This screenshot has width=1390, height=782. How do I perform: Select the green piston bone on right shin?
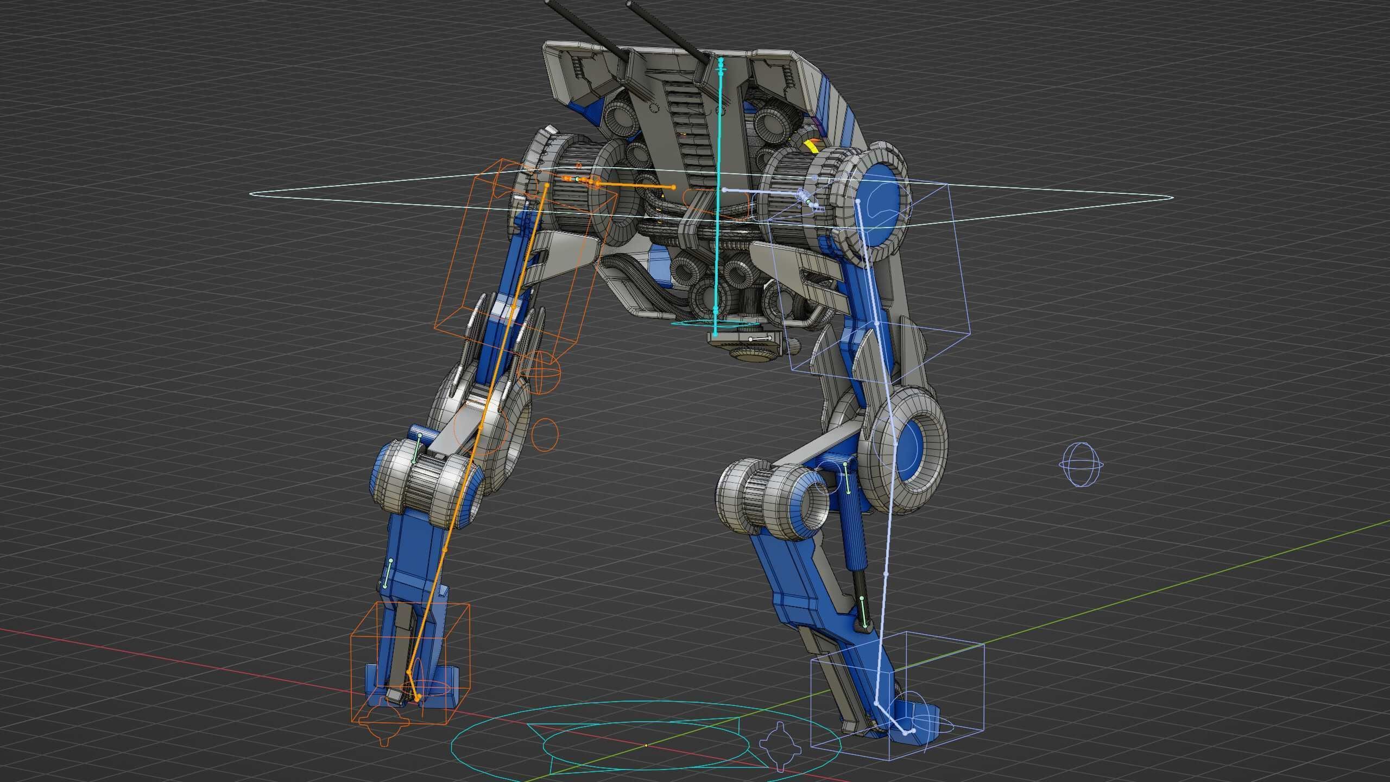coord(863,611)
